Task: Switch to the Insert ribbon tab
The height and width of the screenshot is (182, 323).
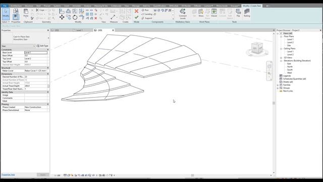Action: 67,6
